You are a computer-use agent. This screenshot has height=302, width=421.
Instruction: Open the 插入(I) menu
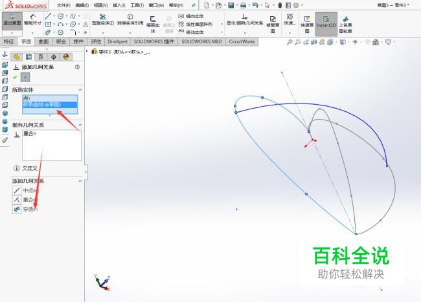(119, 5)
